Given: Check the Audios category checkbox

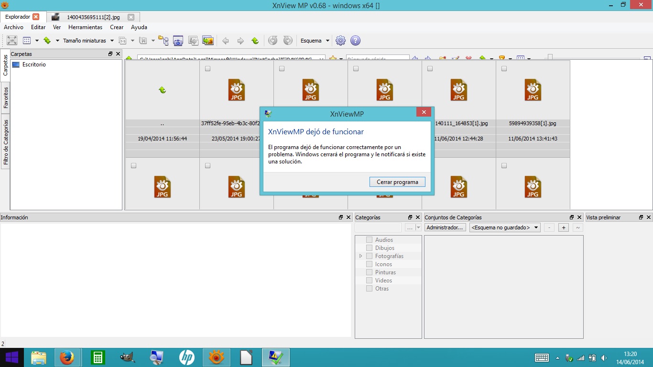Looking at the screenshot, I should point(369,240).
